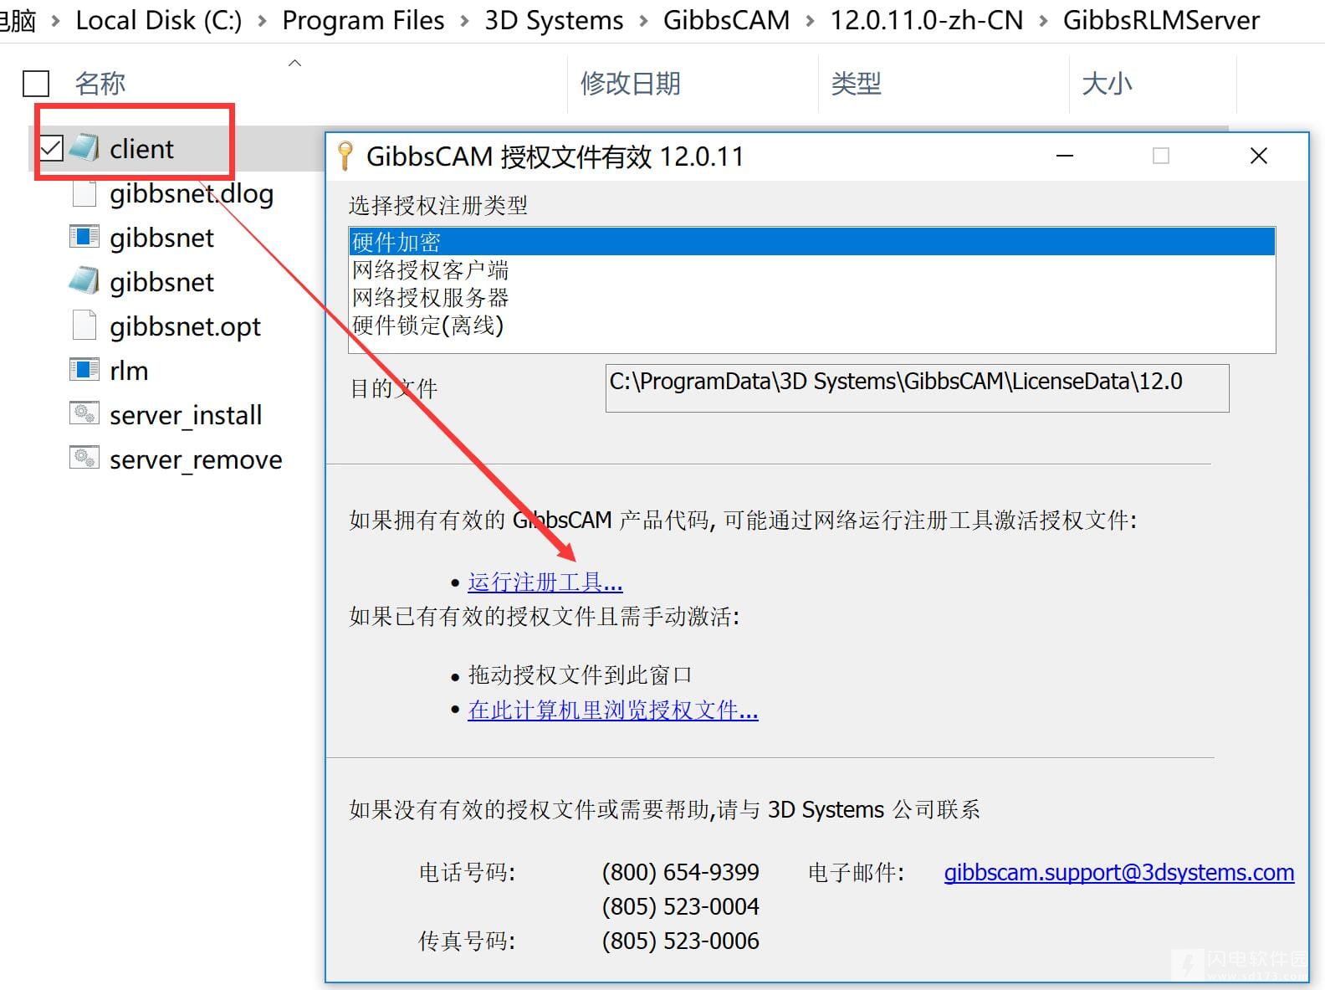Navigate to Program Files breadcrumb
Viewport: 1325px width, 990px height.
(x=363, y=20)
